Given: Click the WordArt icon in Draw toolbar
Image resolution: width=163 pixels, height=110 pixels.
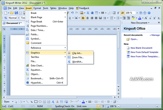Looking at the screenshot, I should click(x=53, y=102).
